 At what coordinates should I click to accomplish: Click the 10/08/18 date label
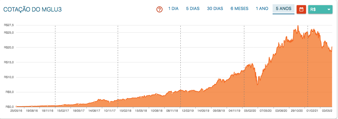click(156, 111)
